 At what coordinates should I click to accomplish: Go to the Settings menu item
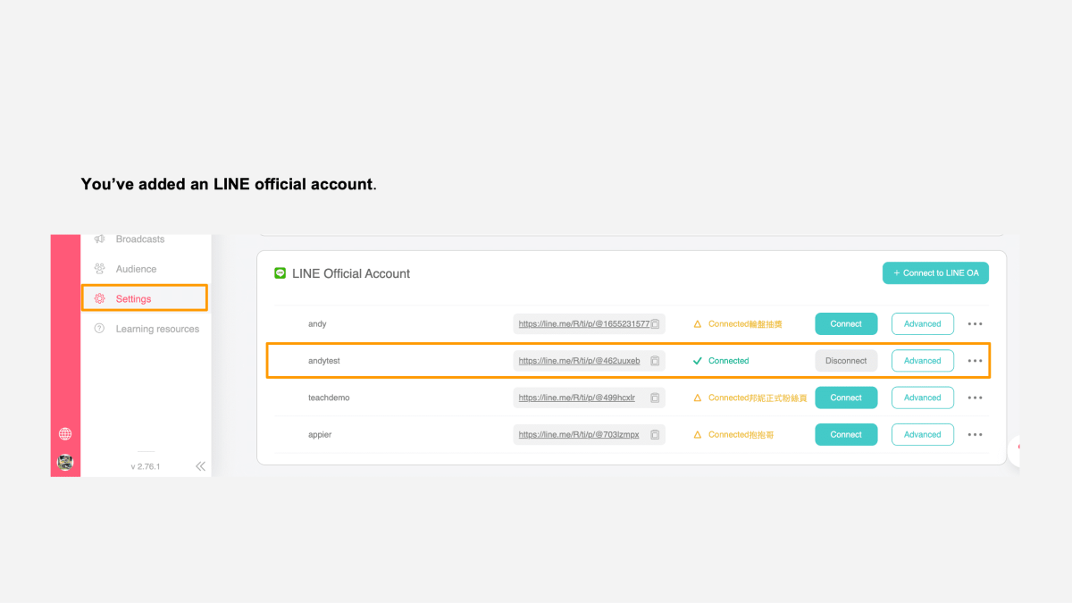(132, 298)
